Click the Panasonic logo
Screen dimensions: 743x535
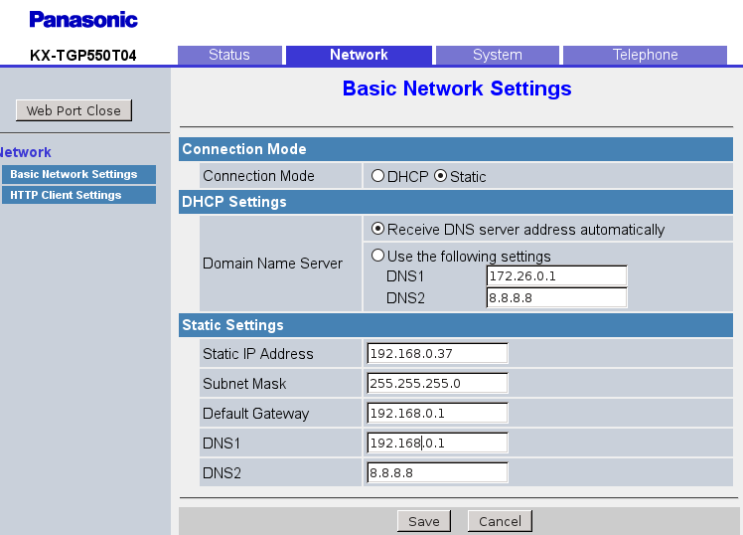pyautogui.click(x=83, y=19)
